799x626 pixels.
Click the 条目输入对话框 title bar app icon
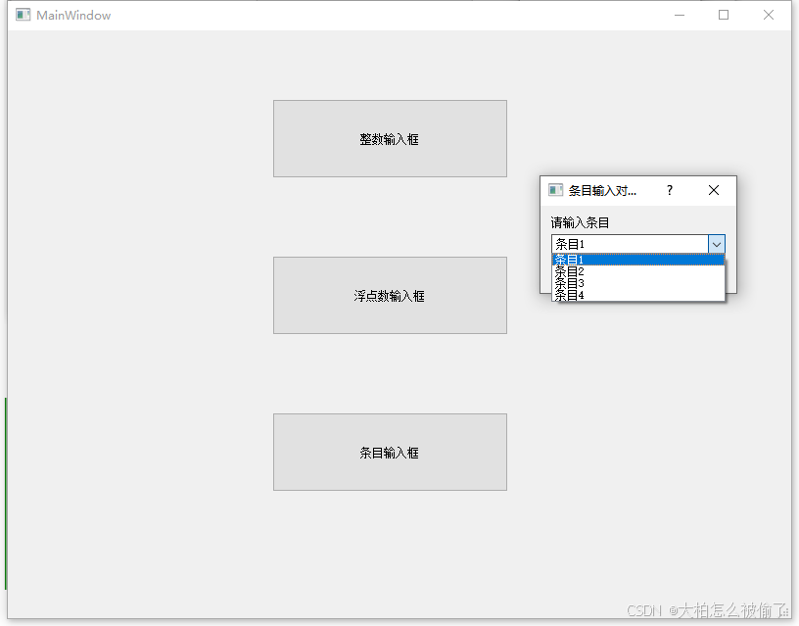[x=555, y=190]
